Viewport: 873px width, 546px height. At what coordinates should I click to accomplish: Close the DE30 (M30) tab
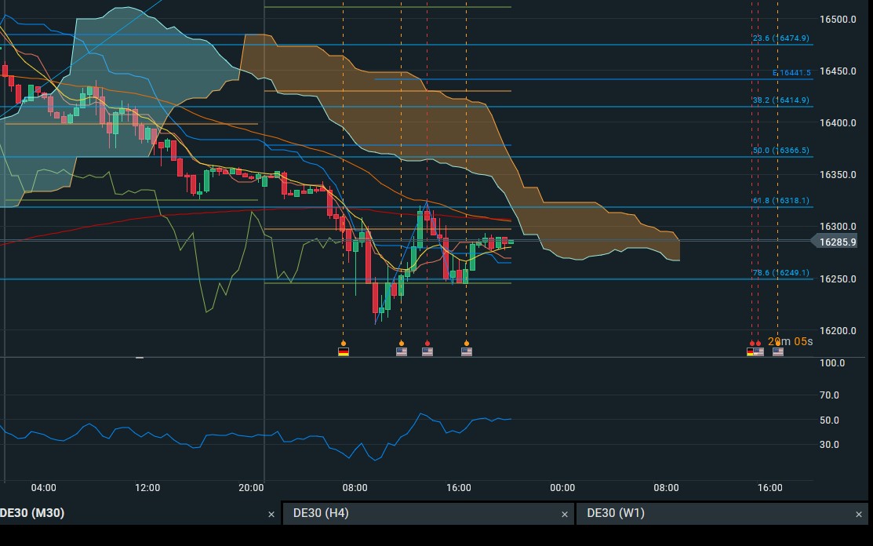pos(271,515)
